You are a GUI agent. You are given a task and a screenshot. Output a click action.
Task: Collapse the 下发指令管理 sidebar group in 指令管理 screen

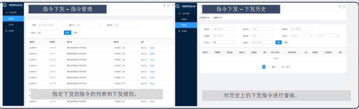13,12
